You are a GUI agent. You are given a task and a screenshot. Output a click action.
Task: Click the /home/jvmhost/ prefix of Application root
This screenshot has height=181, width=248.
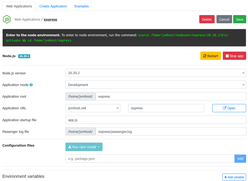(x=80, y=96)
